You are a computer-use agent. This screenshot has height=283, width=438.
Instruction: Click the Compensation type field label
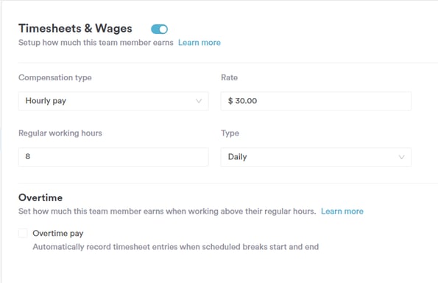(x=55, y=77)
